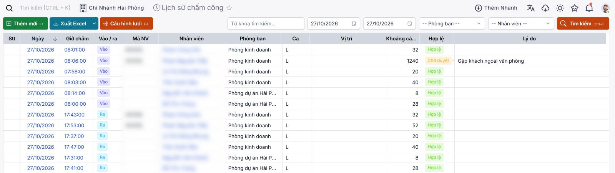Click the Hợp lệ column header

tap(436, 38)
